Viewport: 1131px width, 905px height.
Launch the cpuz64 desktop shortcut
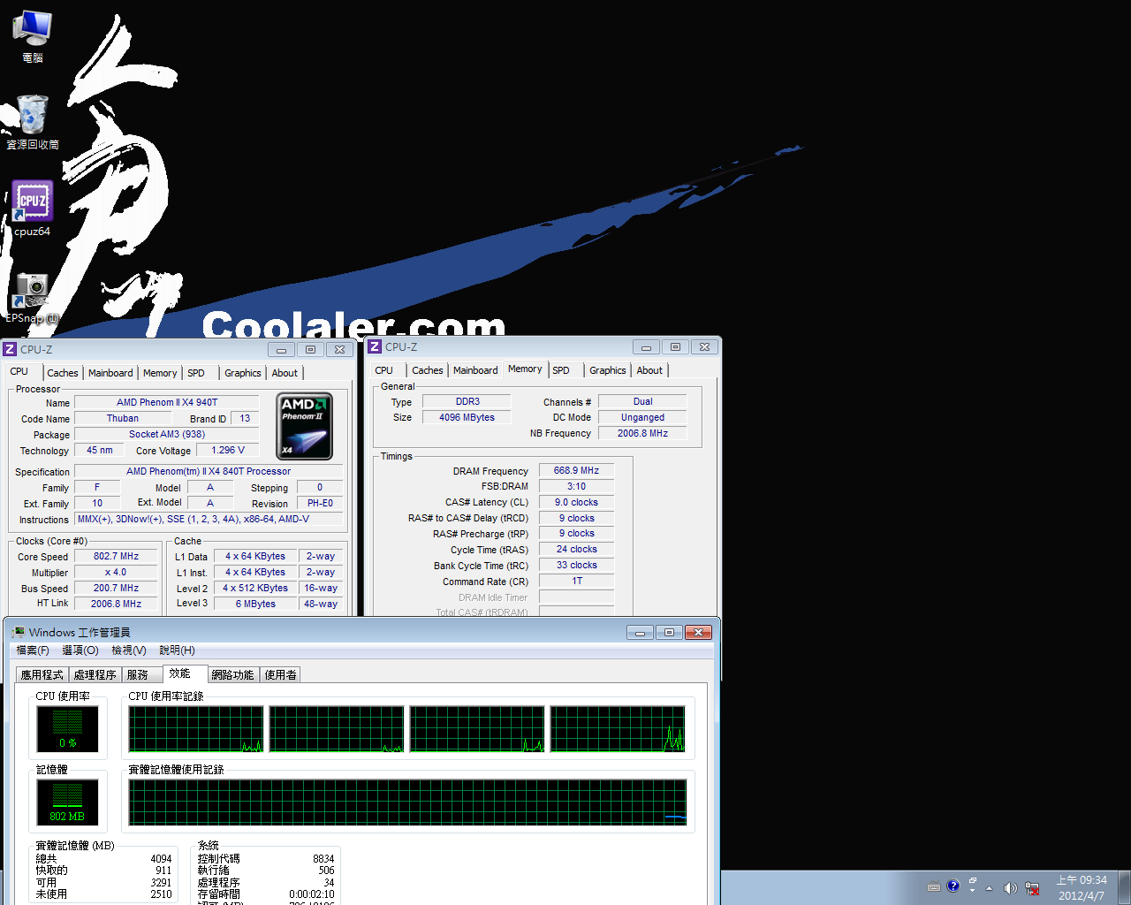(33, 209)
